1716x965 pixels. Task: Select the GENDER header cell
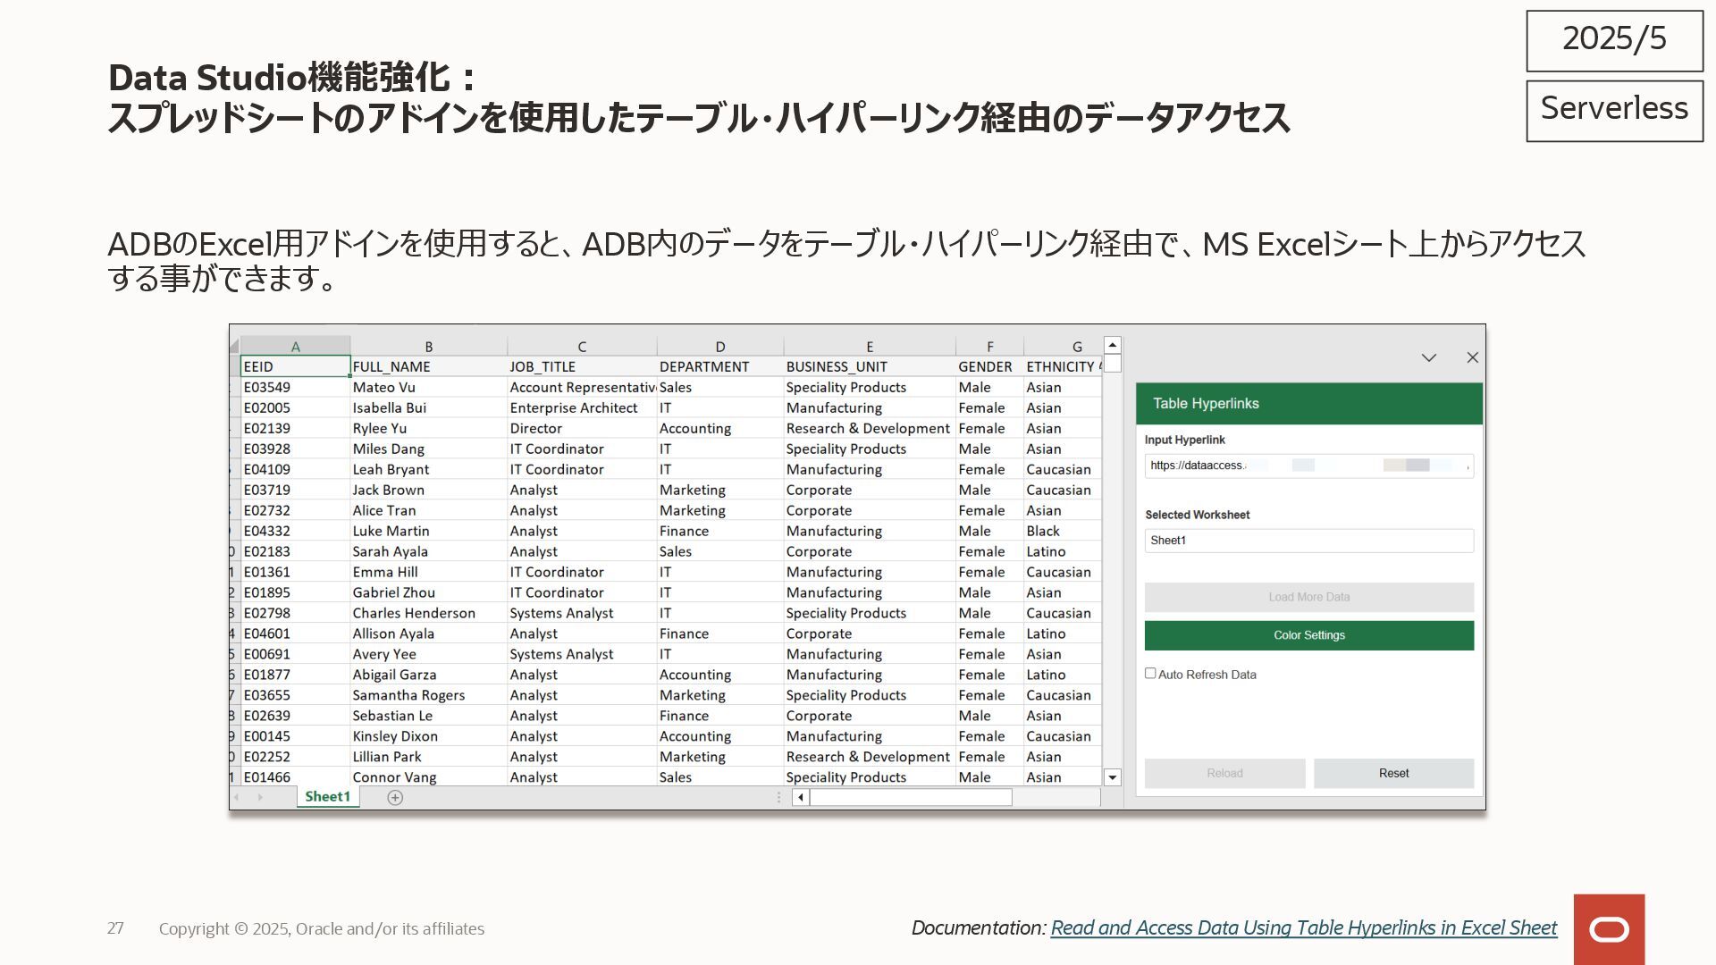click(989, 366)
